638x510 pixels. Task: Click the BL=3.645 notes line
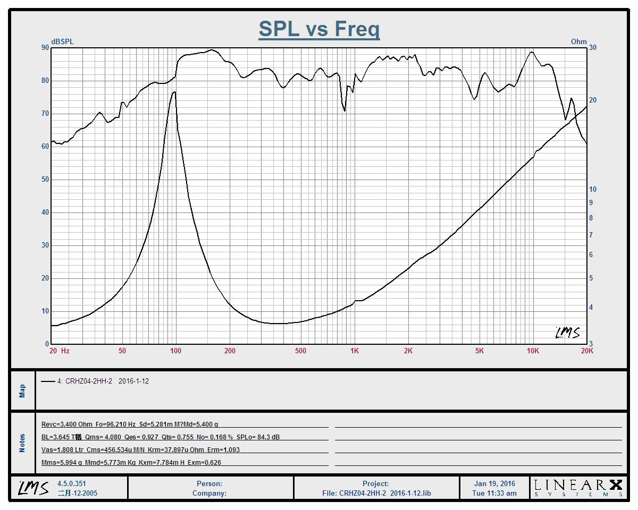click(x=161, y=437)
